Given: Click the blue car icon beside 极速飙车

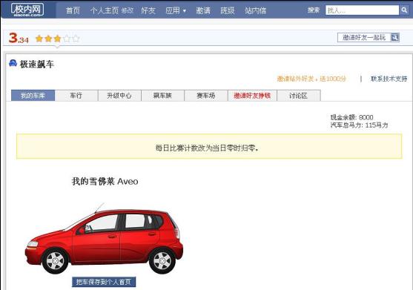Looking at the screenshot, I should [x=13, y=63].
